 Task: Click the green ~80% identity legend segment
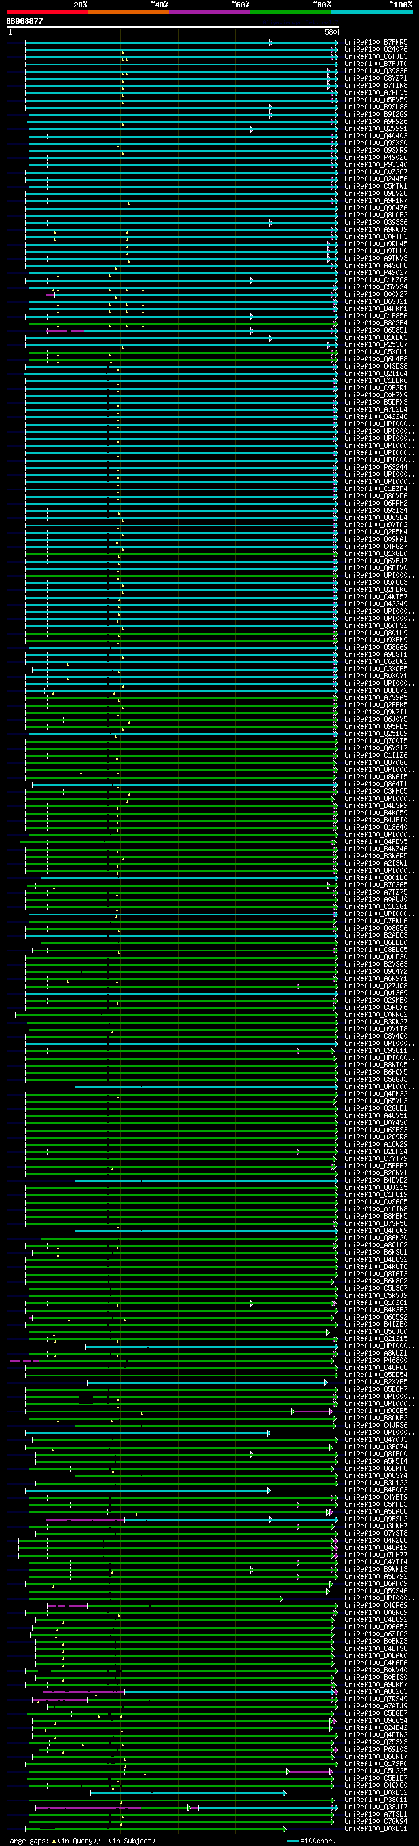tap(291, 12)
